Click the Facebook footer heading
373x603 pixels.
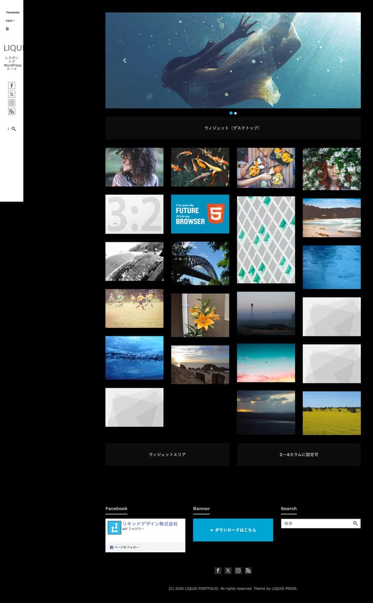(x=117, y=509)
